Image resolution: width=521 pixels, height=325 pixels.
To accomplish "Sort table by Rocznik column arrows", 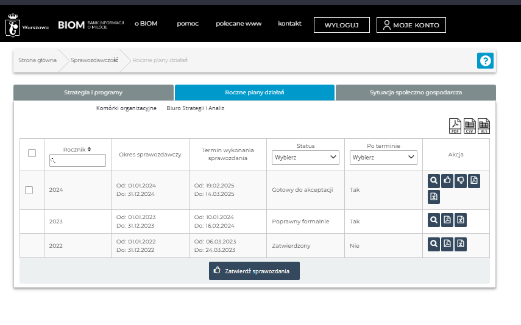I will [x=90, y=149].
